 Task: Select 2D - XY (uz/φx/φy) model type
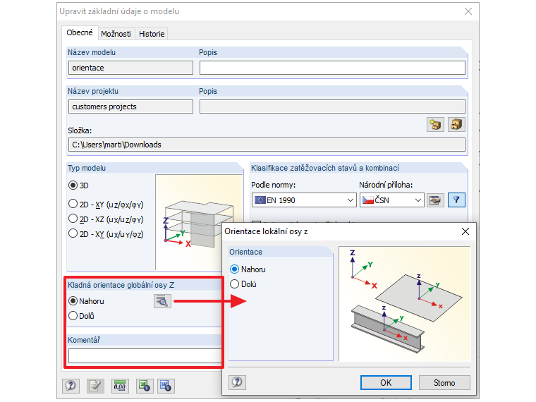click(73, 204)
